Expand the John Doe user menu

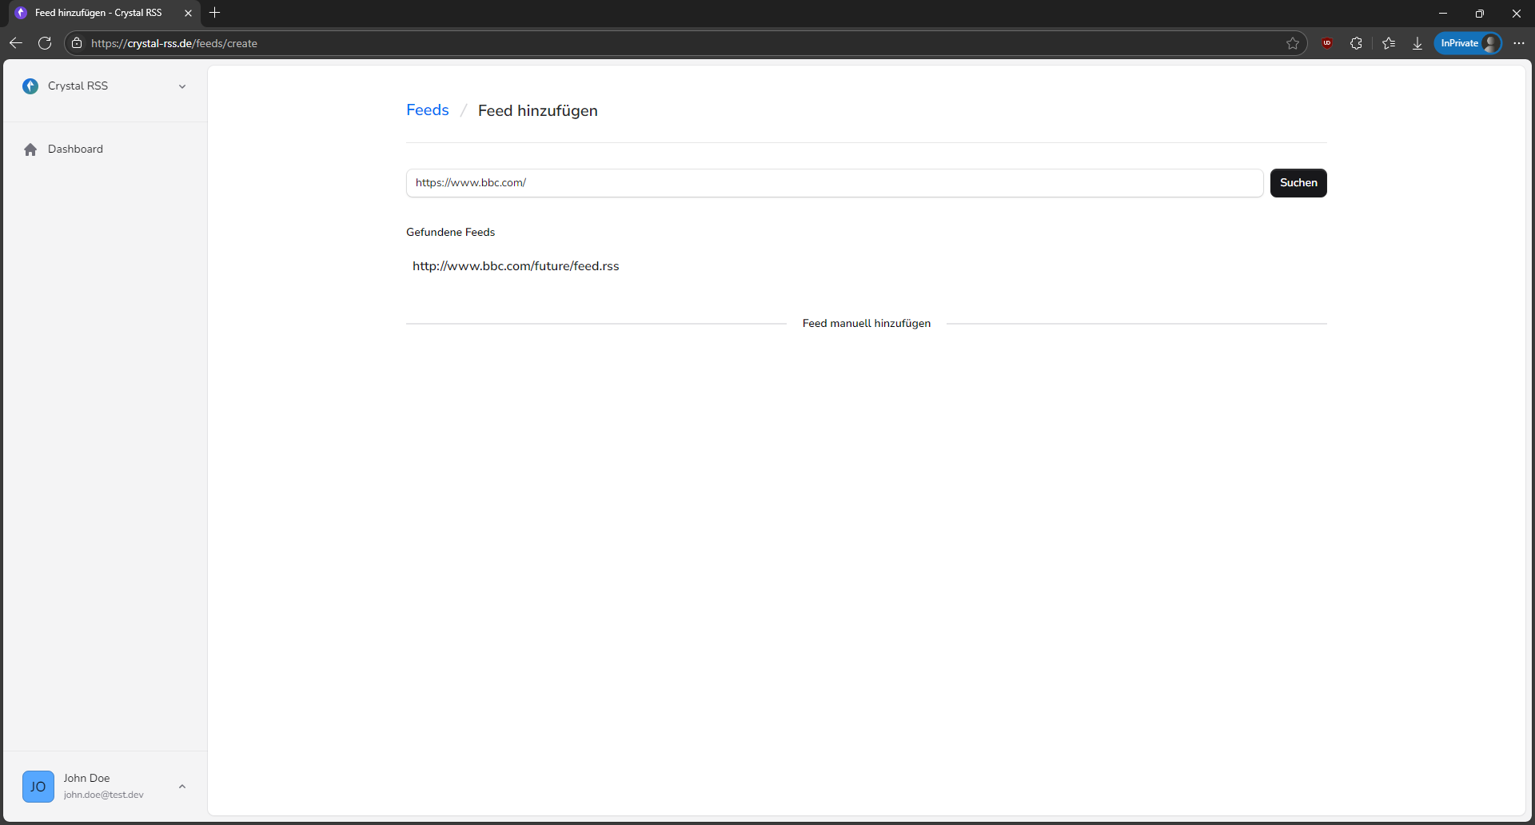coord(182,787)
